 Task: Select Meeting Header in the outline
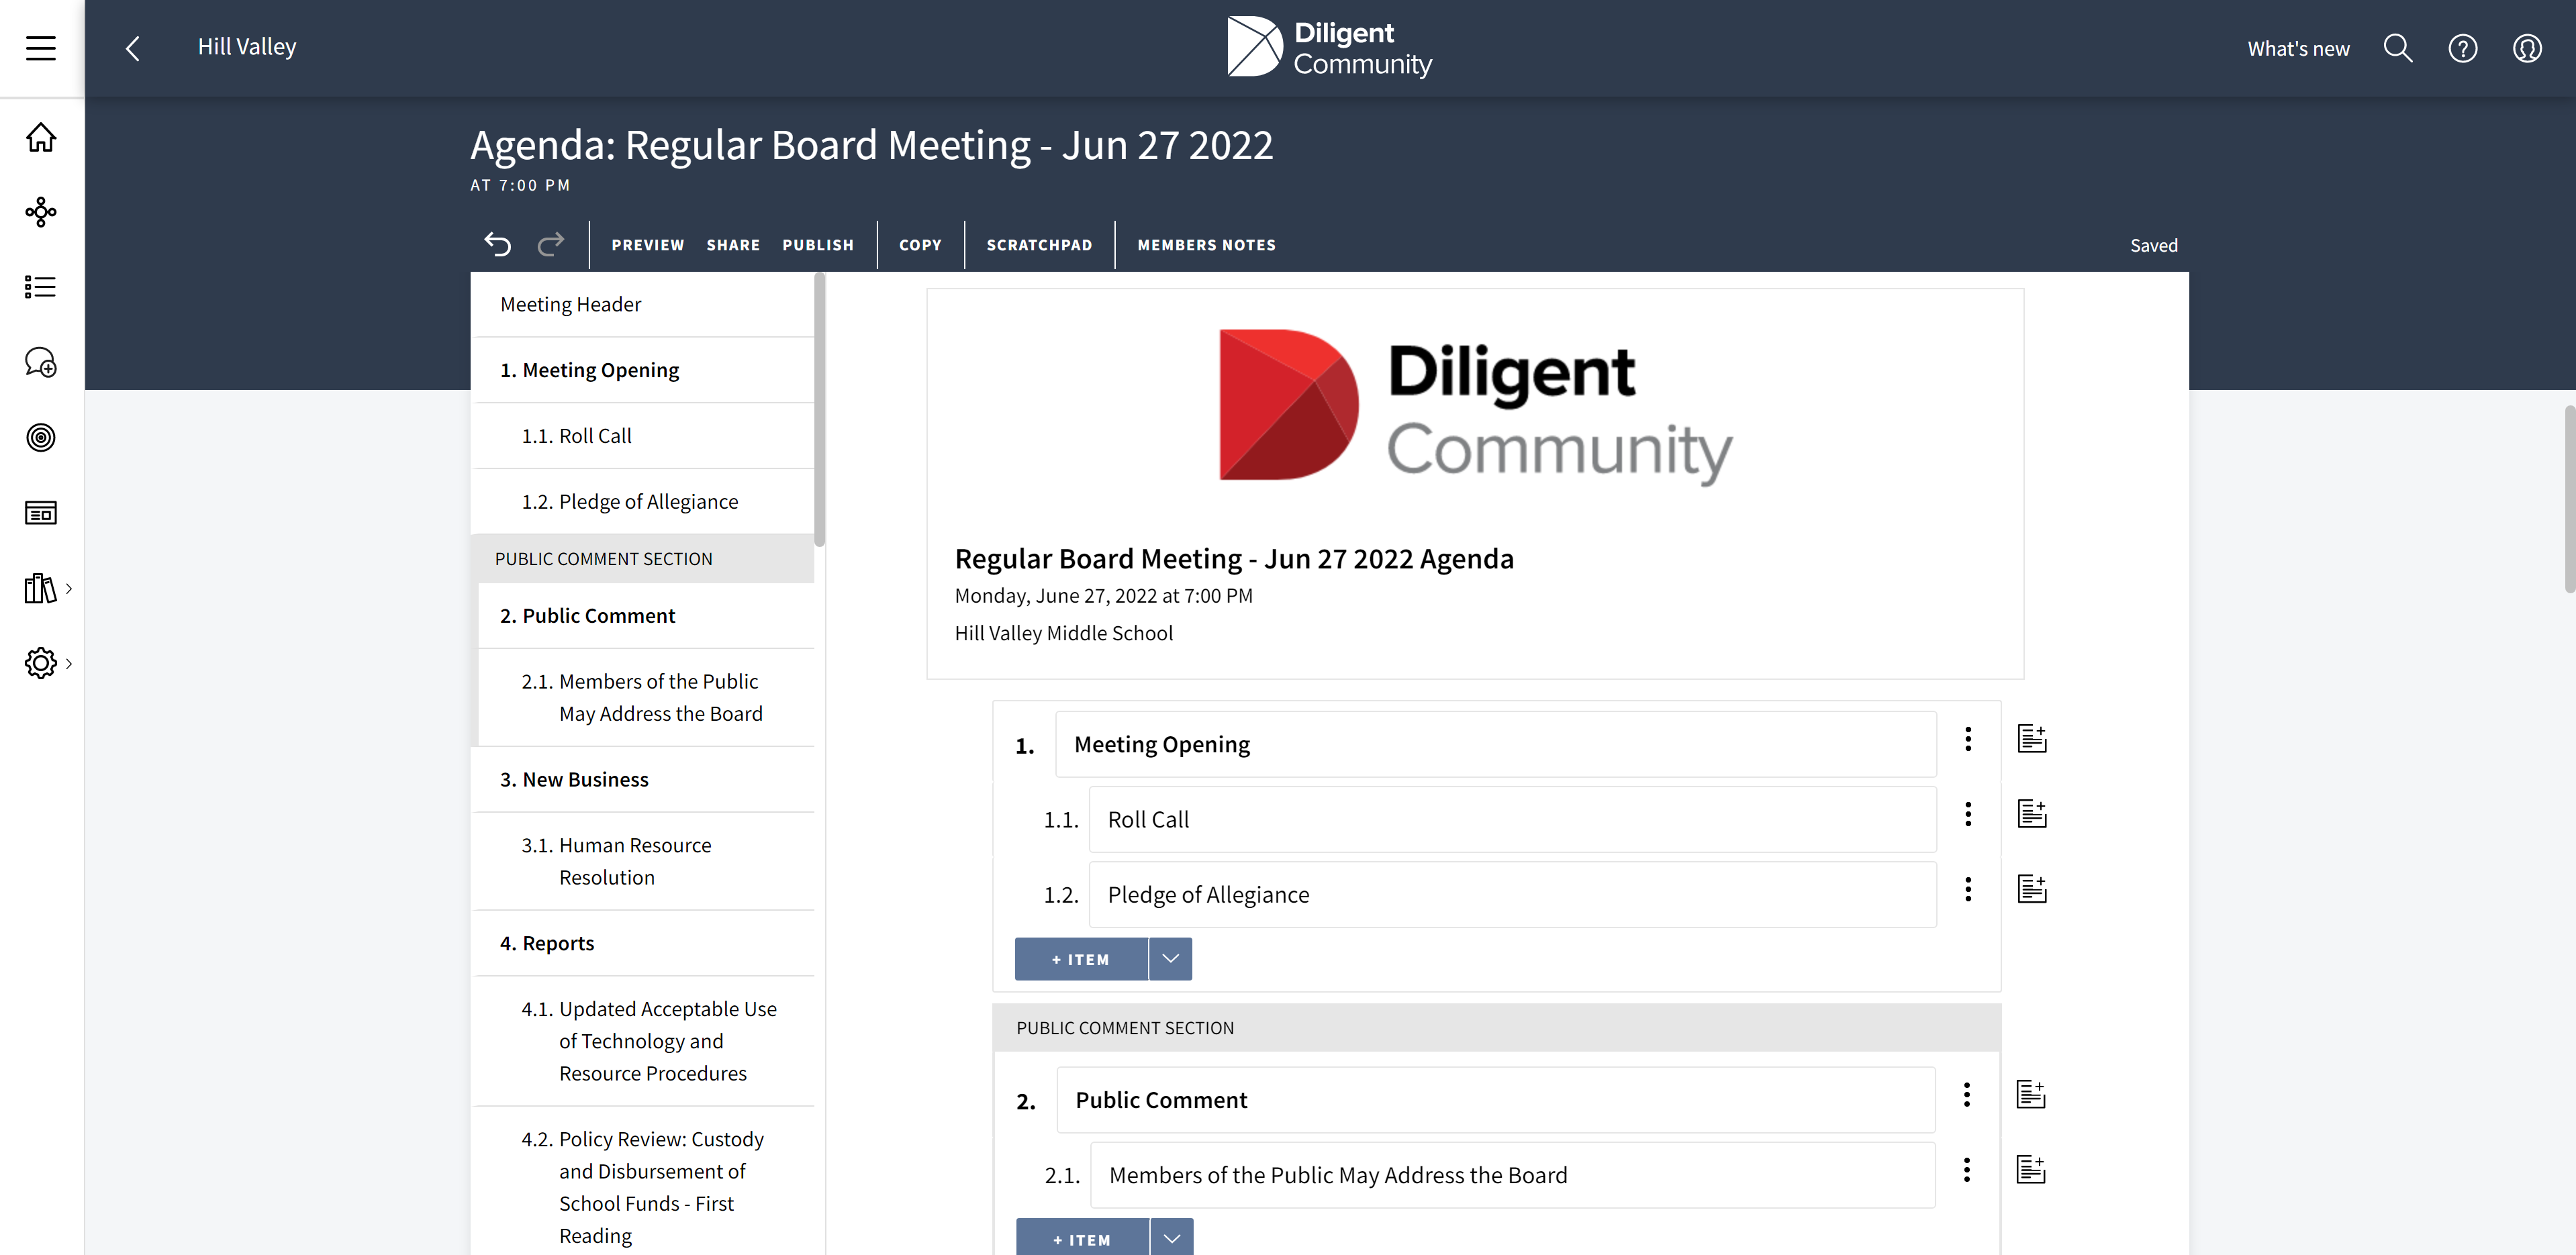(642, 304)
